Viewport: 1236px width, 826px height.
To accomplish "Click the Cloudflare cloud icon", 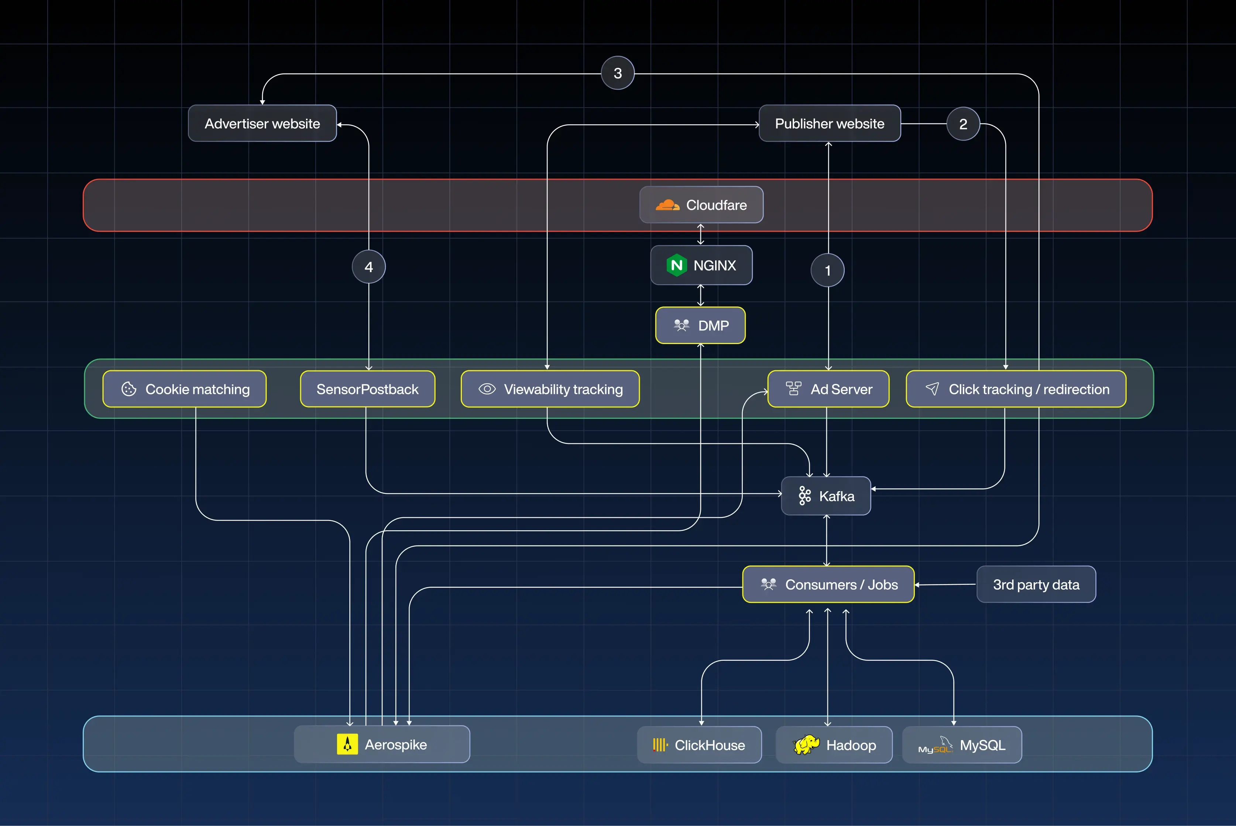I will coord(667,205).
